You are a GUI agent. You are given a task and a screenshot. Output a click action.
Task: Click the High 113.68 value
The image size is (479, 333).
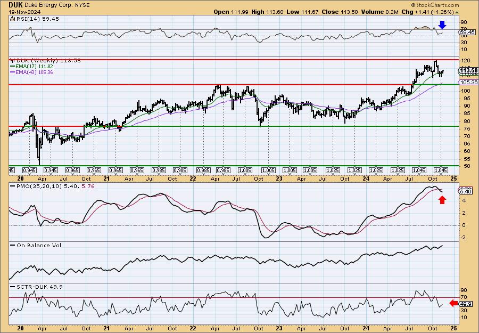coord(267,12)
